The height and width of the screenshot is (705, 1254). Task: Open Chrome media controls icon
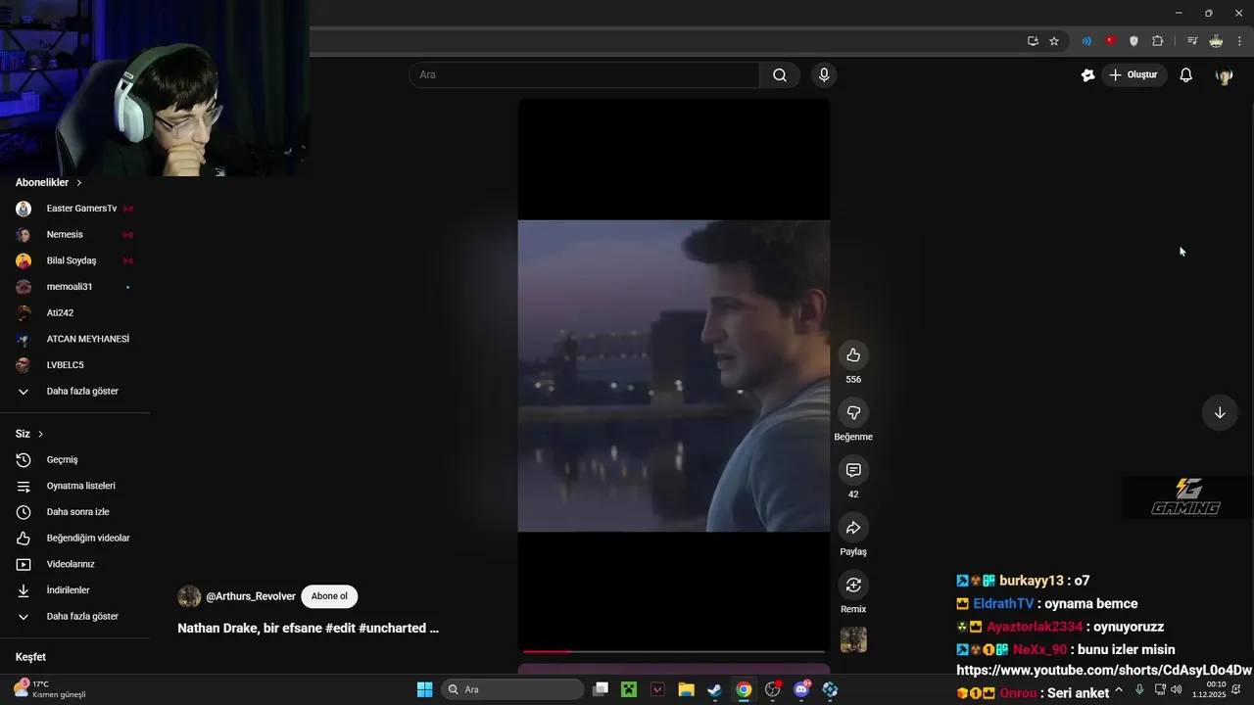pos(1192,41)
